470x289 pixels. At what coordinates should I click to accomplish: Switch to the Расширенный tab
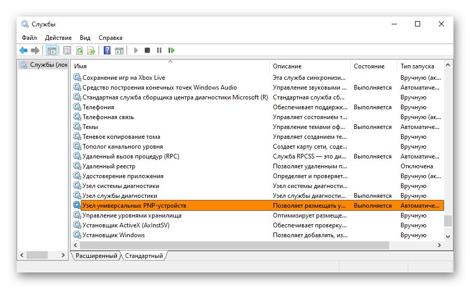coord(96,256)
